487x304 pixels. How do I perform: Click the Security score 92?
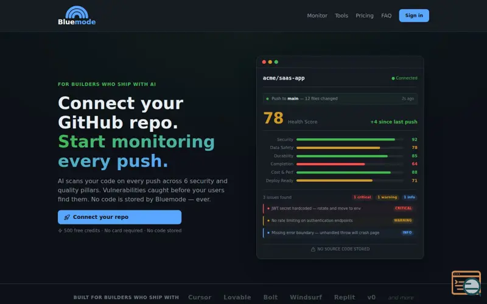pos(415,140)
